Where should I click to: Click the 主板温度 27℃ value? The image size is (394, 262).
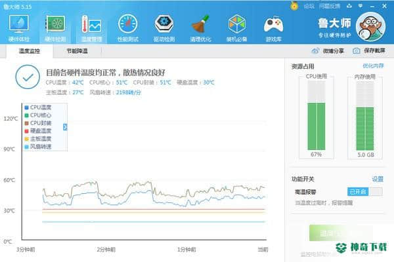(78, 92)
